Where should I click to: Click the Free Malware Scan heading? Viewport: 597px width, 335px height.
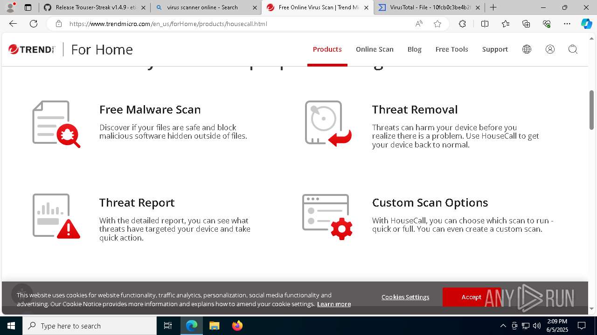click(x=150, y=109)
